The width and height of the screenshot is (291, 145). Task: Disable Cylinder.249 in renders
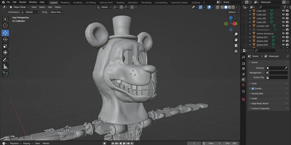[x=287, y=26]
